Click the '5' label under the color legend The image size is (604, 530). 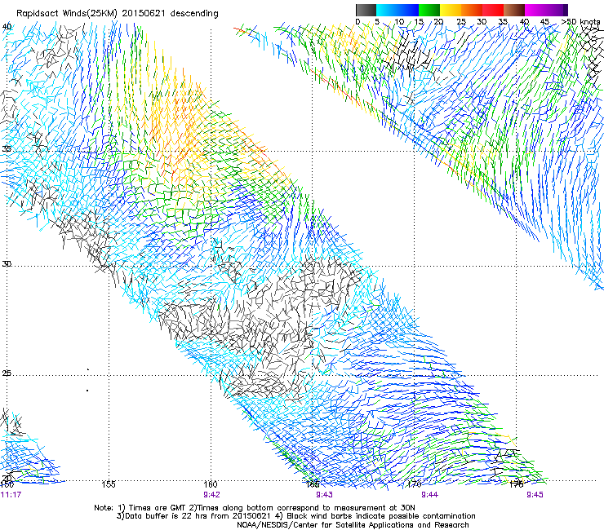click(x=377, y=22)
